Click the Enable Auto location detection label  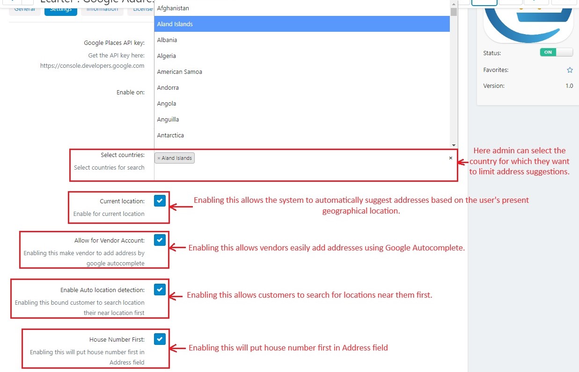click(x=103, y=290)
